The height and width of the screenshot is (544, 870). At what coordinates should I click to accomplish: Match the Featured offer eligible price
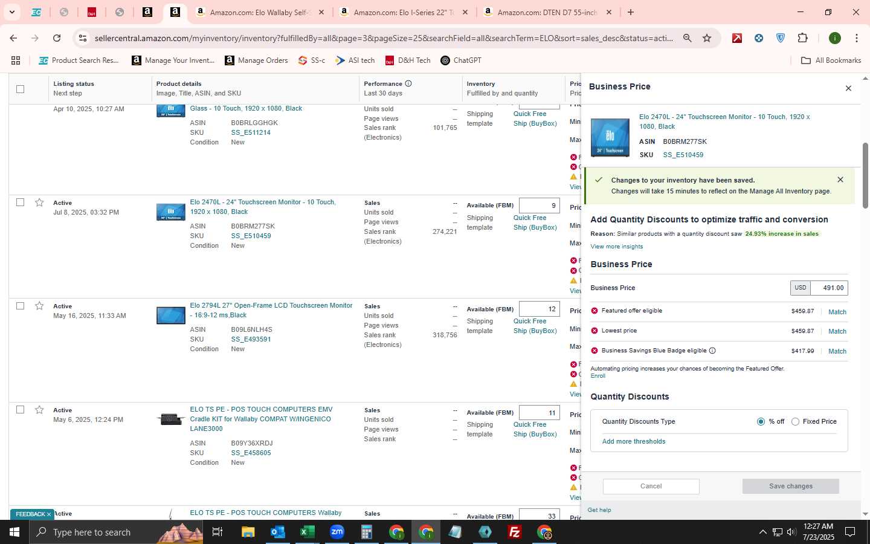click(837, 312)
